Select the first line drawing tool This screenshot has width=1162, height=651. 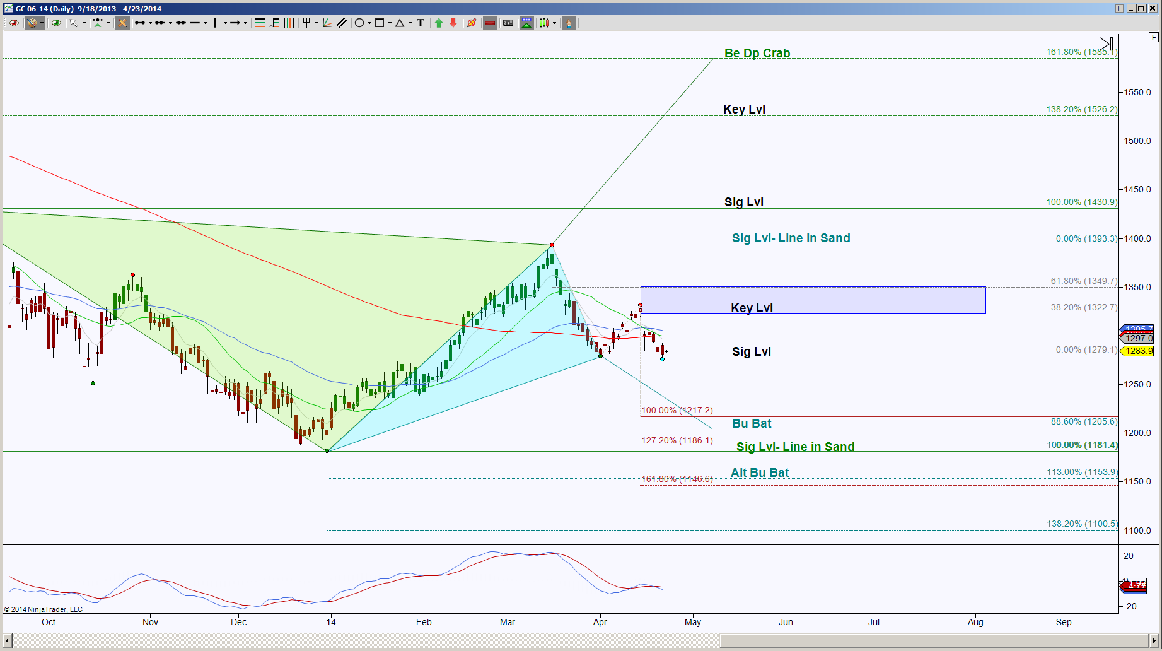[140, 23]
